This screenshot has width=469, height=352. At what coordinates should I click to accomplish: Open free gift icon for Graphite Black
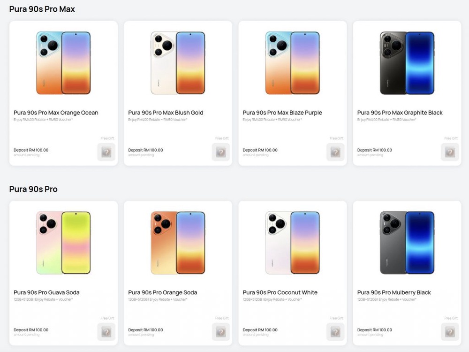tap(450, 152)
